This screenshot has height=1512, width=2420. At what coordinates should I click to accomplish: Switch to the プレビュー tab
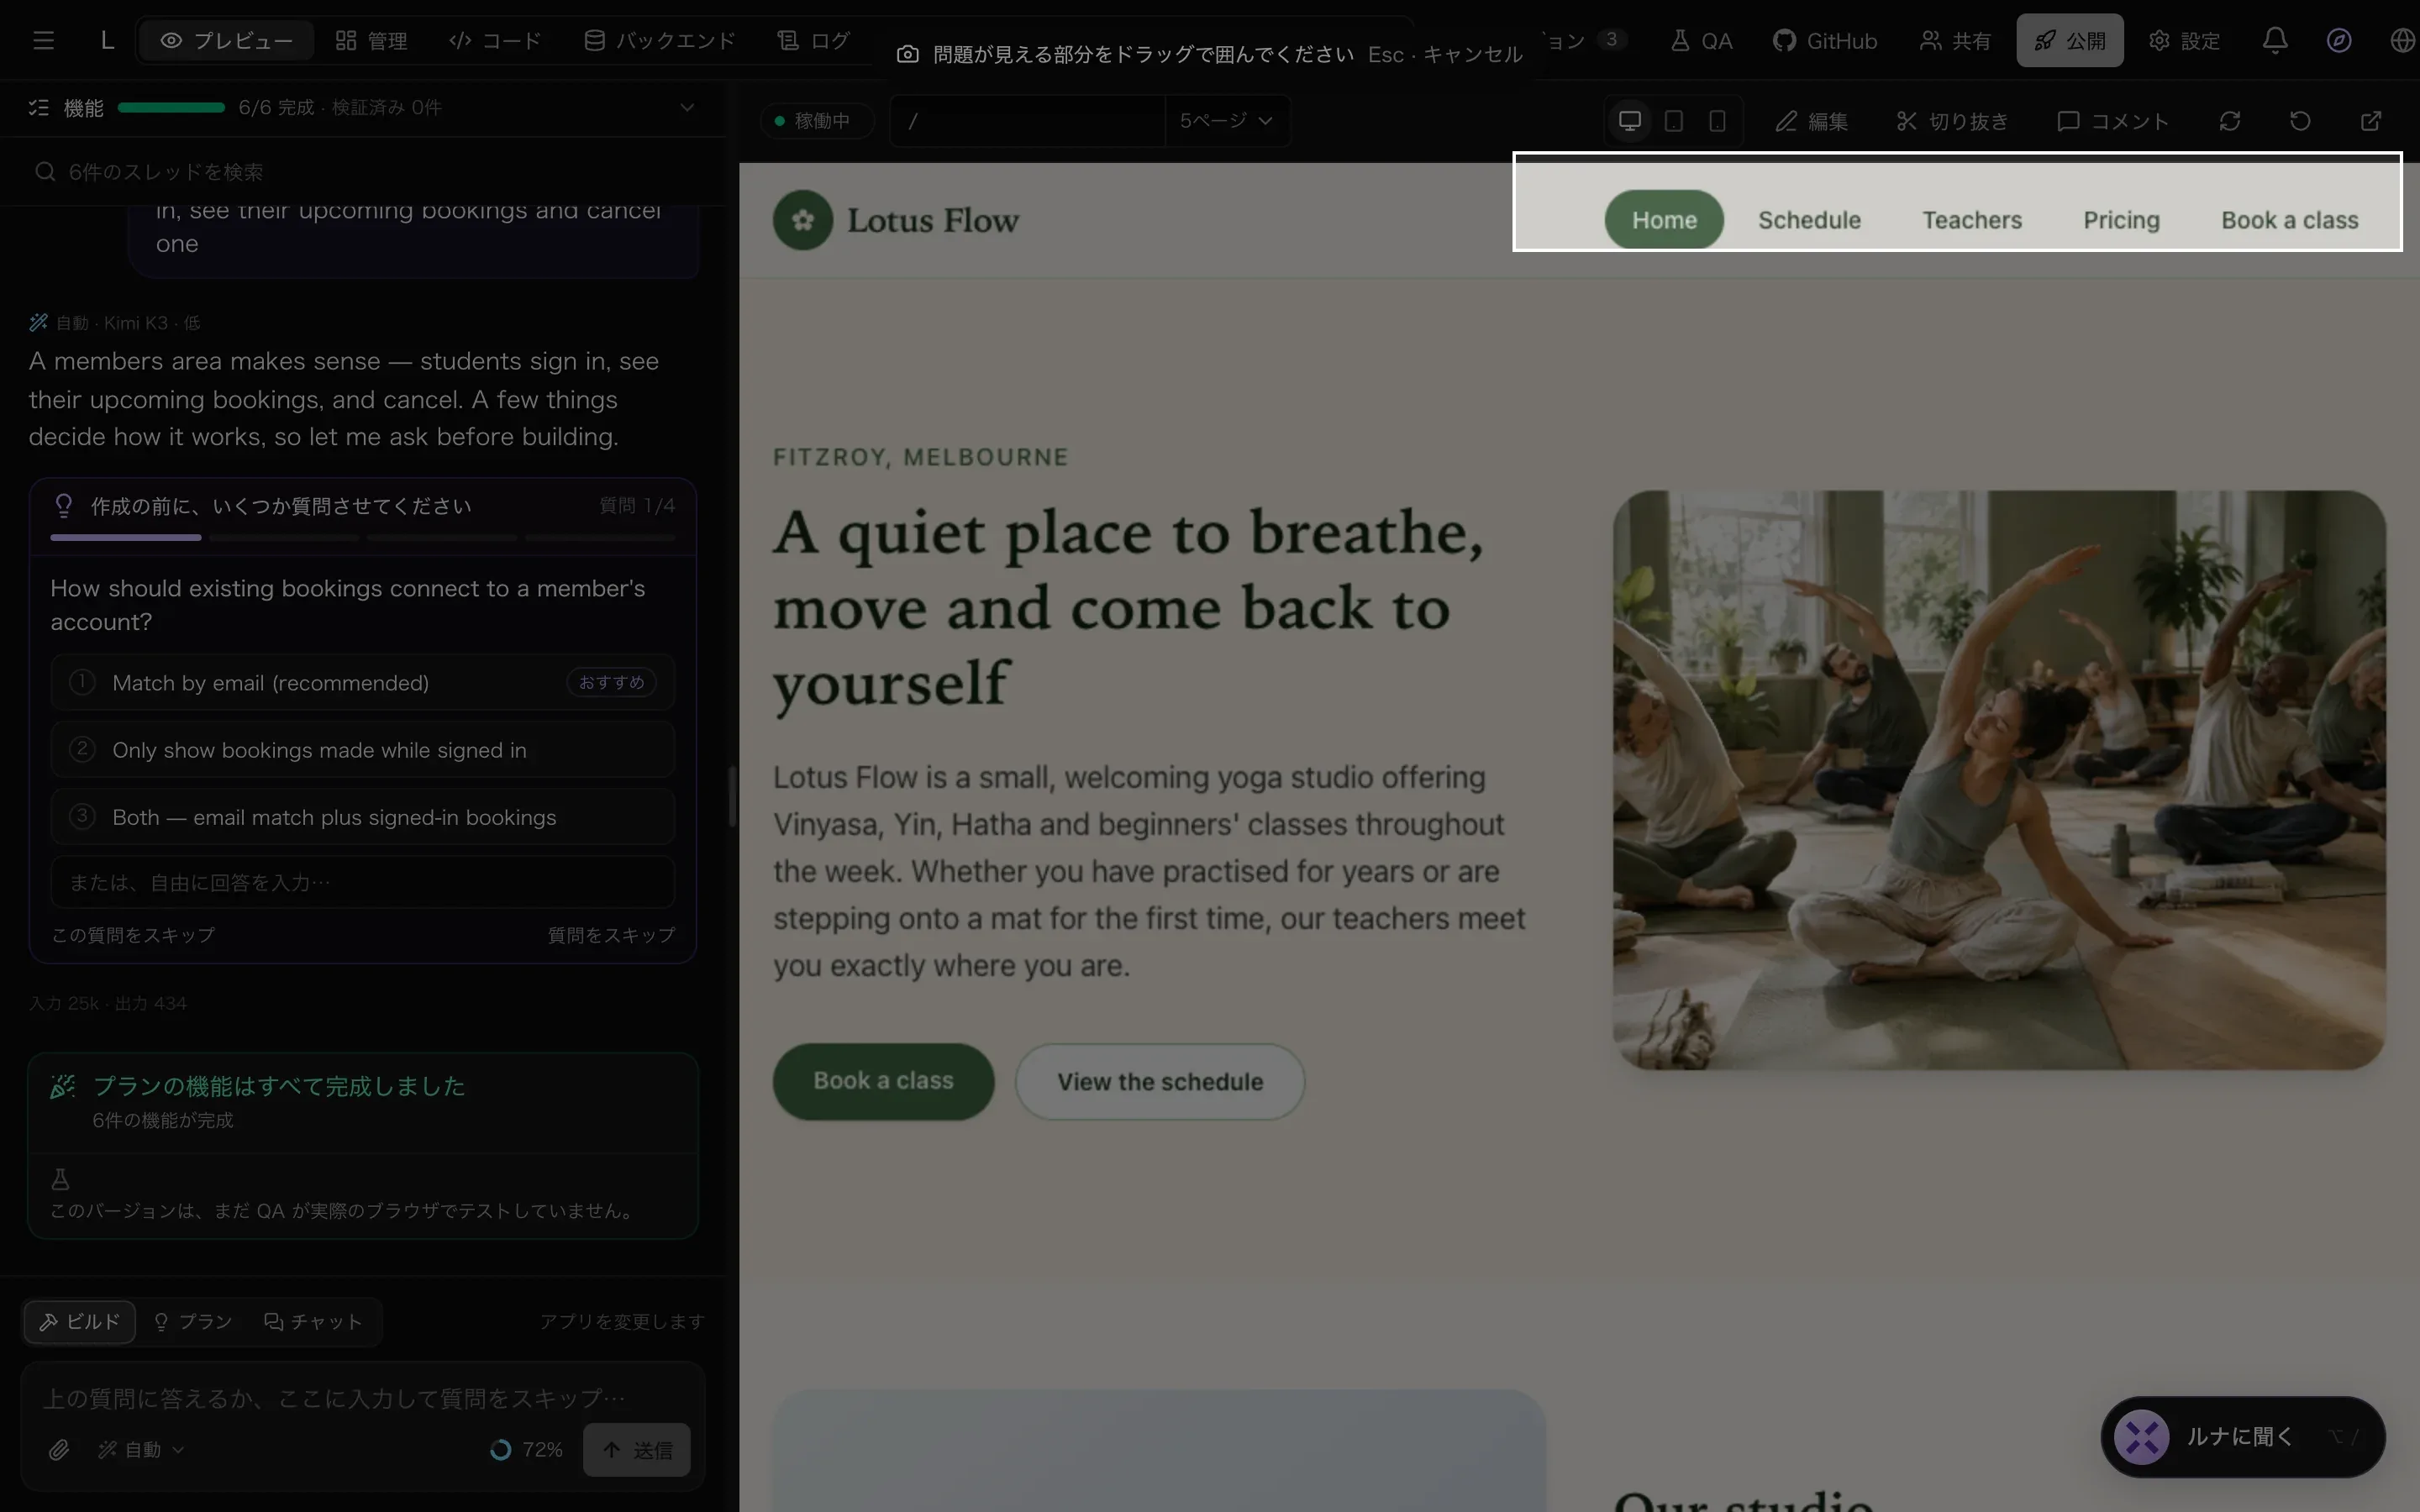227,40
